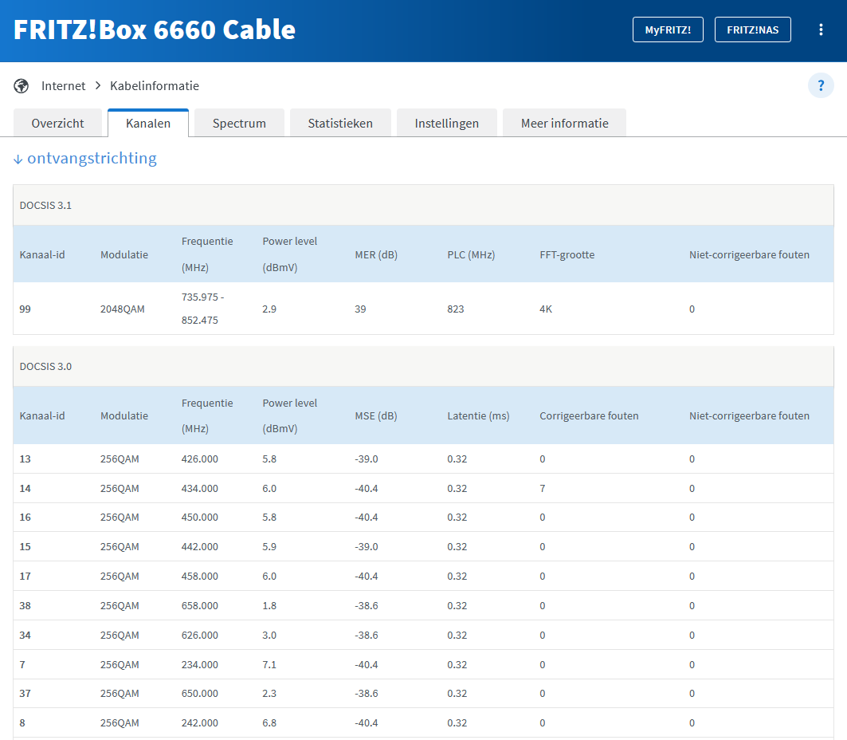Click the globe icon in breadcrumb
Viewport: 847px width, 740px height.
(x=22, y=86)
